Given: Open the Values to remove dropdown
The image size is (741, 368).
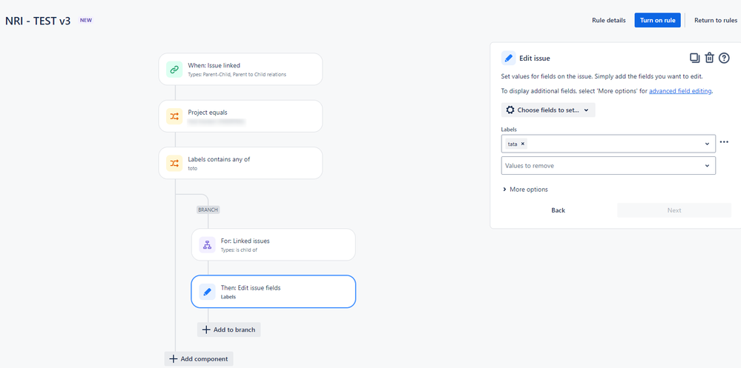Looking at the screenshot, I should (608, 166).
